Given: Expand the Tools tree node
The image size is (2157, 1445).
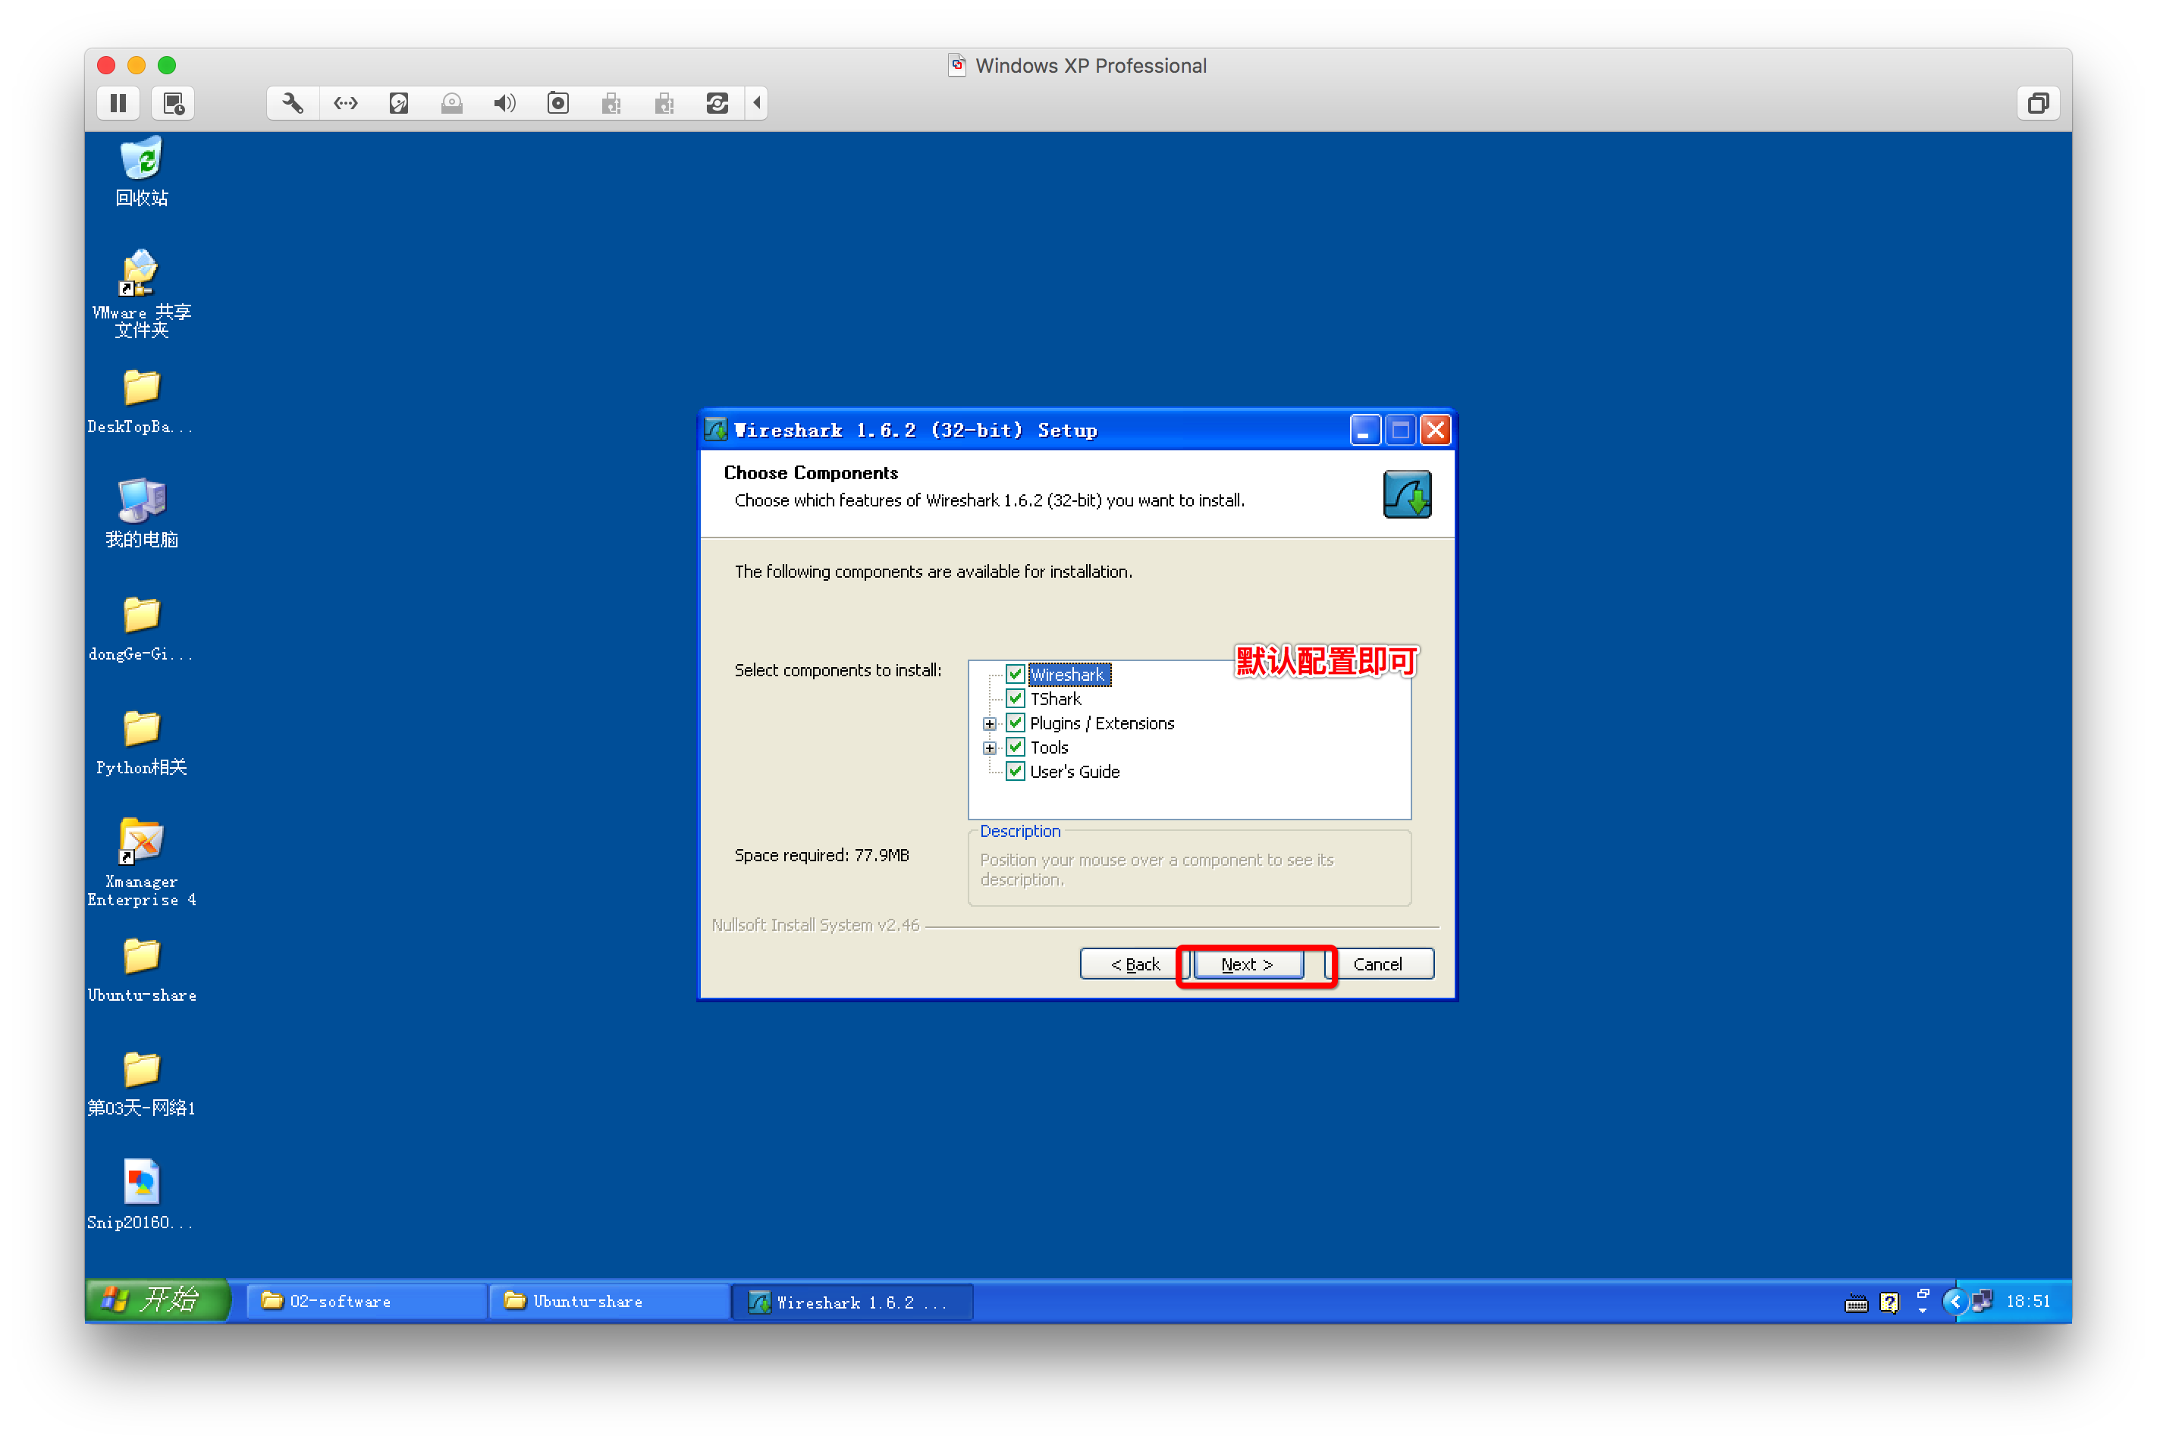Looking at the screenshot, I should pyautogui.click(x=989, y=748).
